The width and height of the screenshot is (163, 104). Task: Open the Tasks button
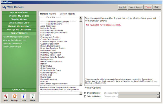point(148,7)
